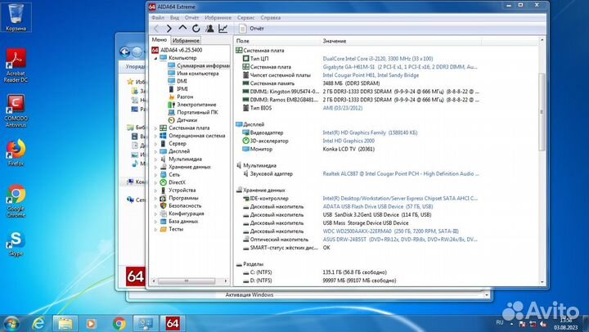The height and width of the screenshot is (332, 589).
Task: Open the graph icon in AIDA64 toolbar
Action: tap(223, 29)
